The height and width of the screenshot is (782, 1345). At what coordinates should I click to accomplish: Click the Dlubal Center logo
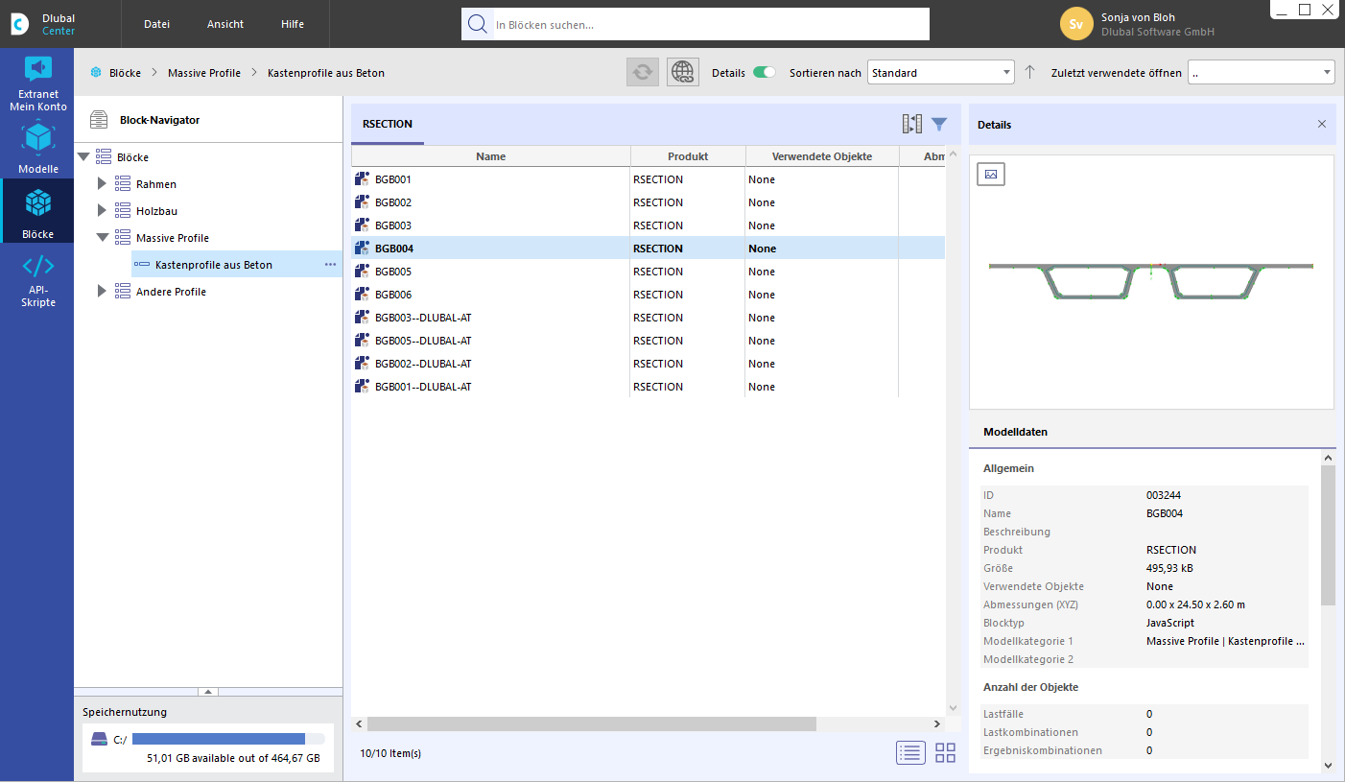coord(20,24)
